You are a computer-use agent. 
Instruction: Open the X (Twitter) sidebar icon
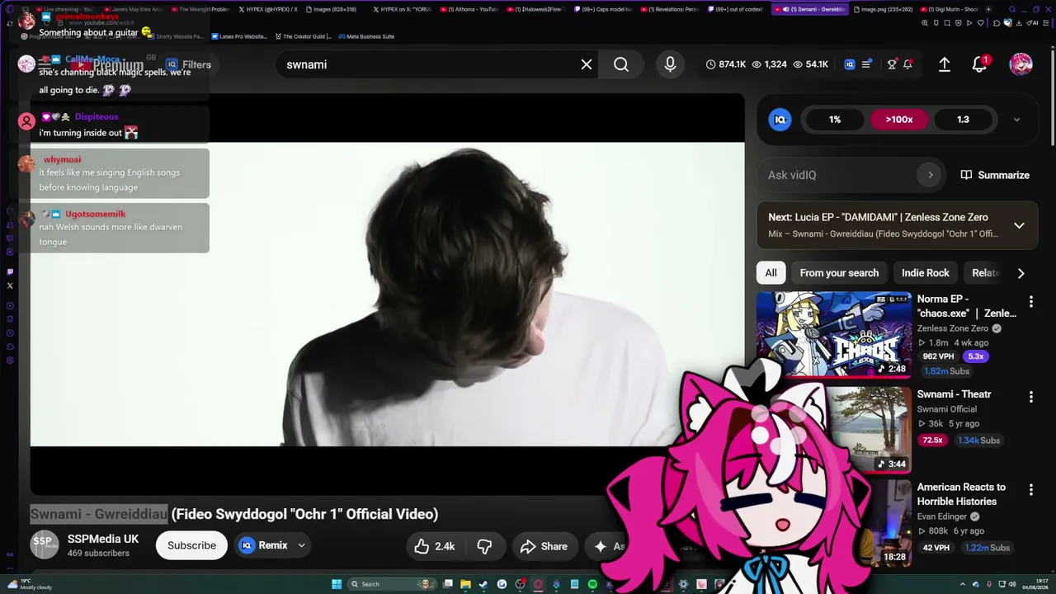[x=10, y=285]
